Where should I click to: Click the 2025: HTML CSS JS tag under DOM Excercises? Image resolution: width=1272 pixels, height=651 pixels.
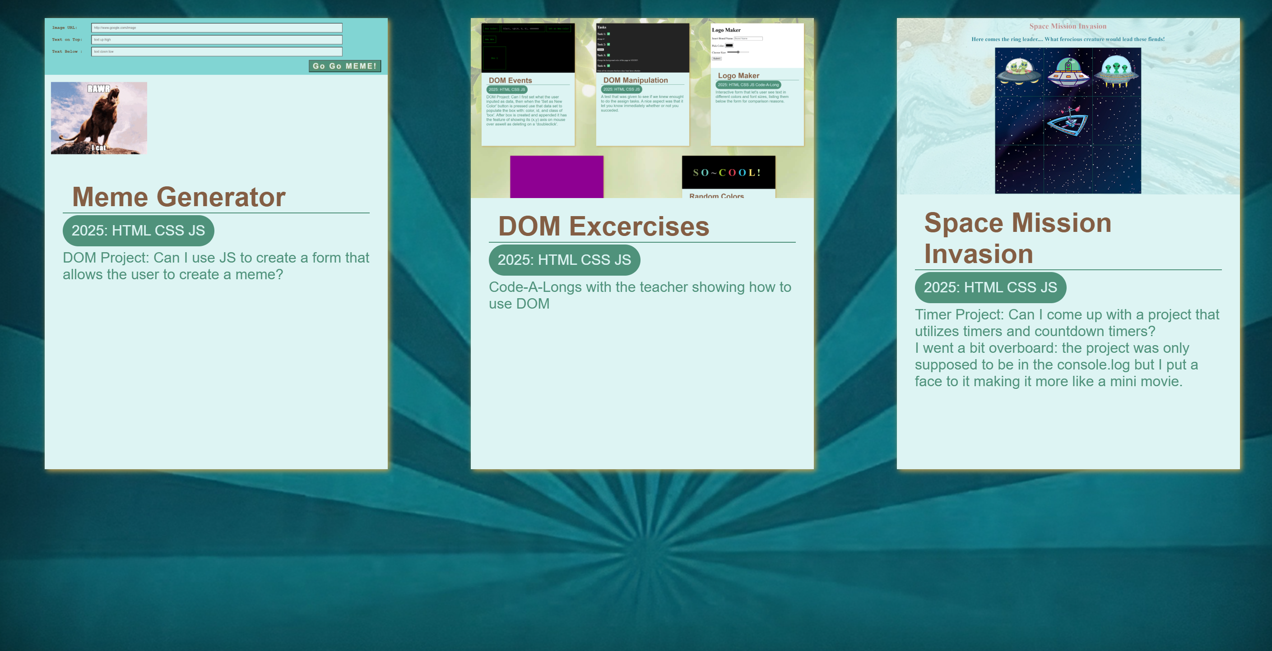pos(564,259)
